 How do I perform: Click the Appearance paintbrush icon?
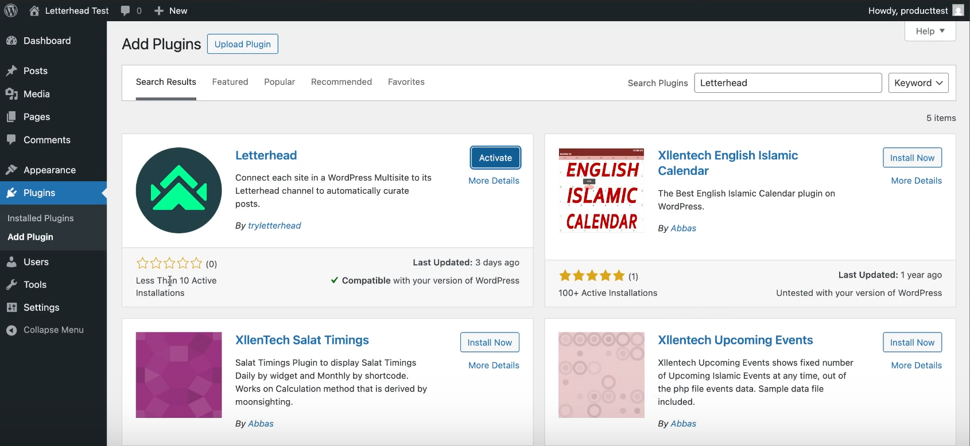11,170
